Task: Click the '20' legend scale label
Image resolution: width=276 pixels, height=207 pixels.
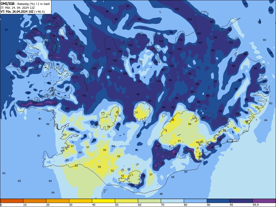Action: 48,205
